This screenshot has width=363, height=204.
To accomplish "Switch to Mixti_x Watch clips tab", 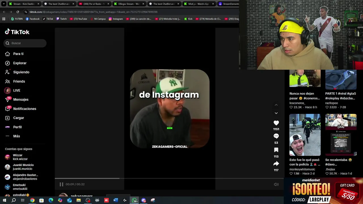I will click(x=199, y=4).
